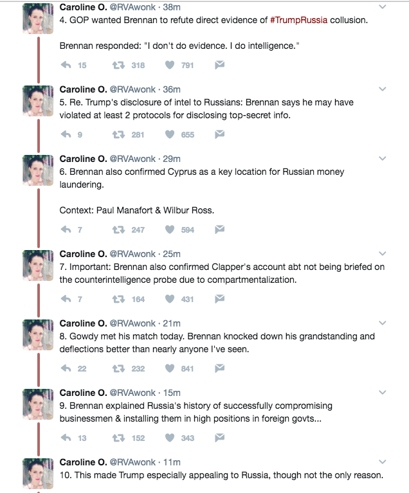Reply to tweet 9 with 13 replies
The image size is (409, 493).
click(66, 438)
